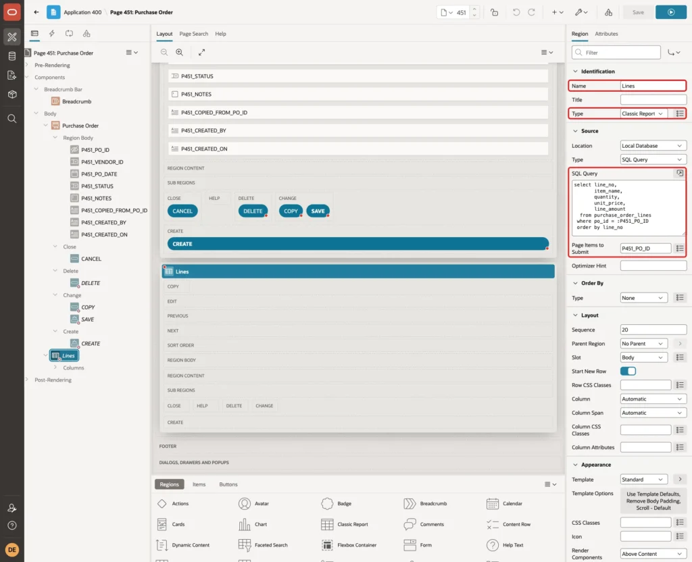This screenshot has height=562, width=692.
Task: Run the page with play button
Action: click(671, 12)
